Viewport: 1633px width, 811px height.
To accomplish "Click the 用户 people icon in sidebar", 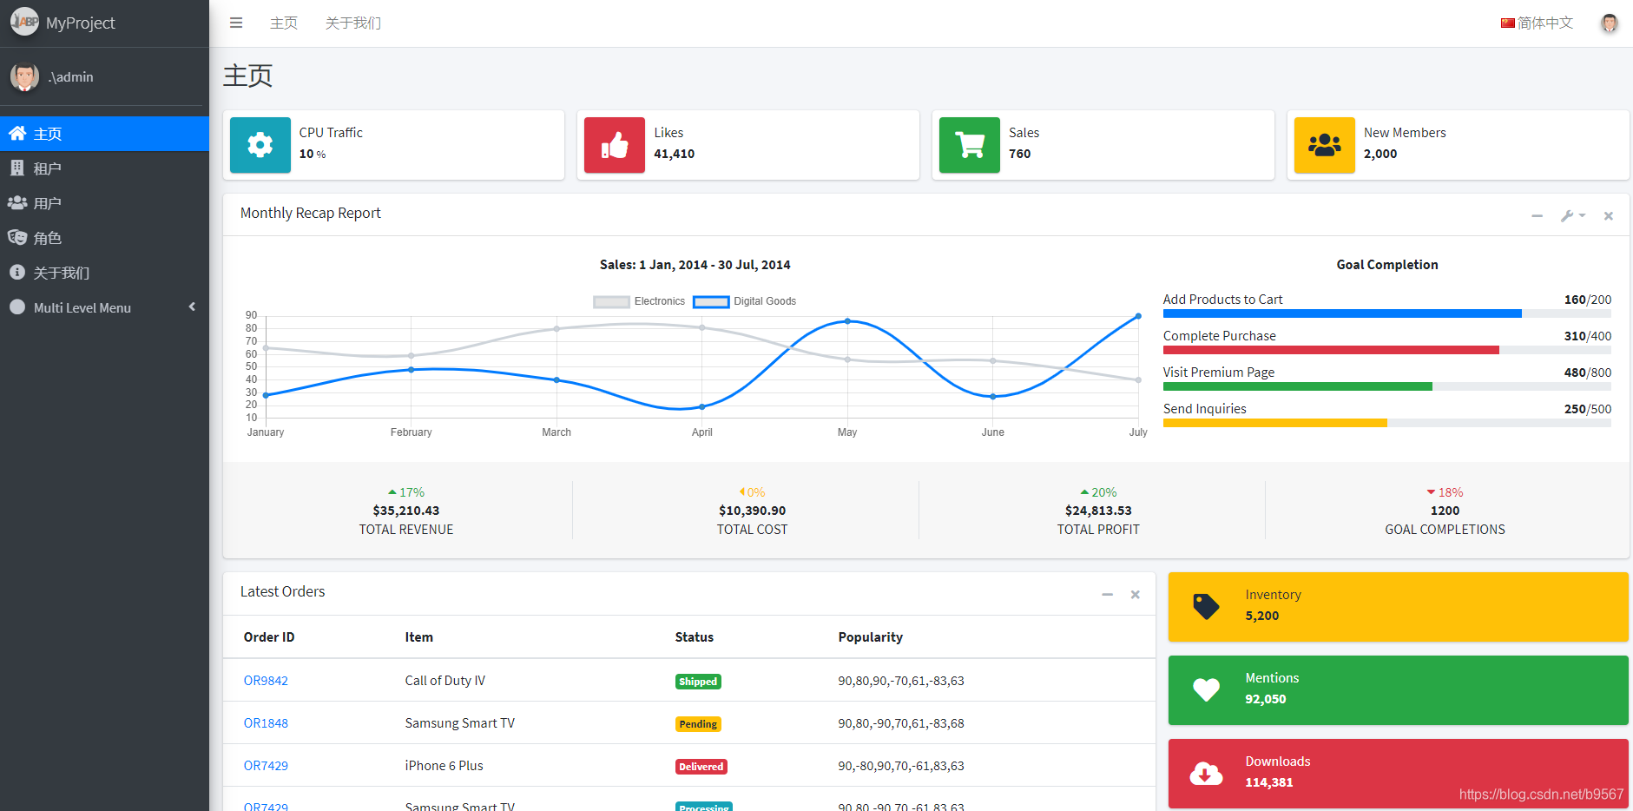I will tap(17, 202).
